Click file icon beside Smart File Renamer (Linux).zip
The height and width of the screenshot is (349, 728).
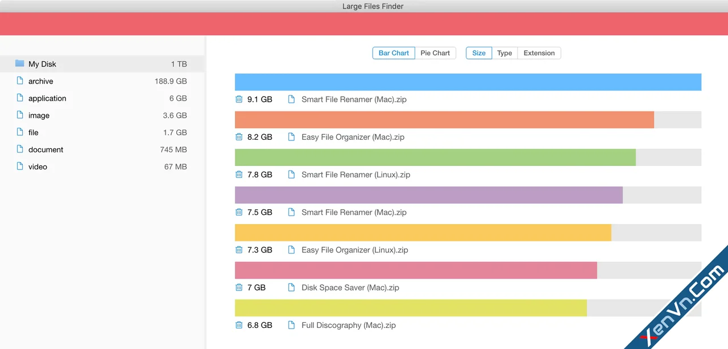coord(292,174)
